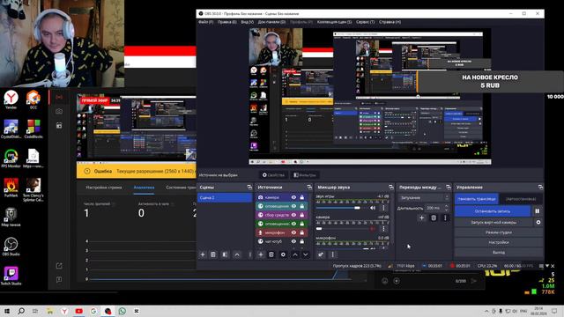This screenshot has width=564, height=317.
Task: Click Режим студии button
Action: pyautogui.click(x=499, y=232)
